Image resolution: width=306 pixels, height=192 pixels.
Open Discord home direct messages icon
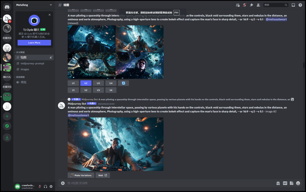pos(7,7)
